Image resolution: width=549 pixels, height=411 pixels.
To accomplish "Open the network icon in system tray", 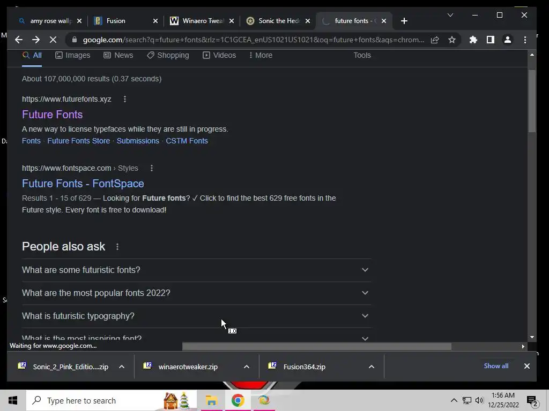I will [x=467, y=400].
